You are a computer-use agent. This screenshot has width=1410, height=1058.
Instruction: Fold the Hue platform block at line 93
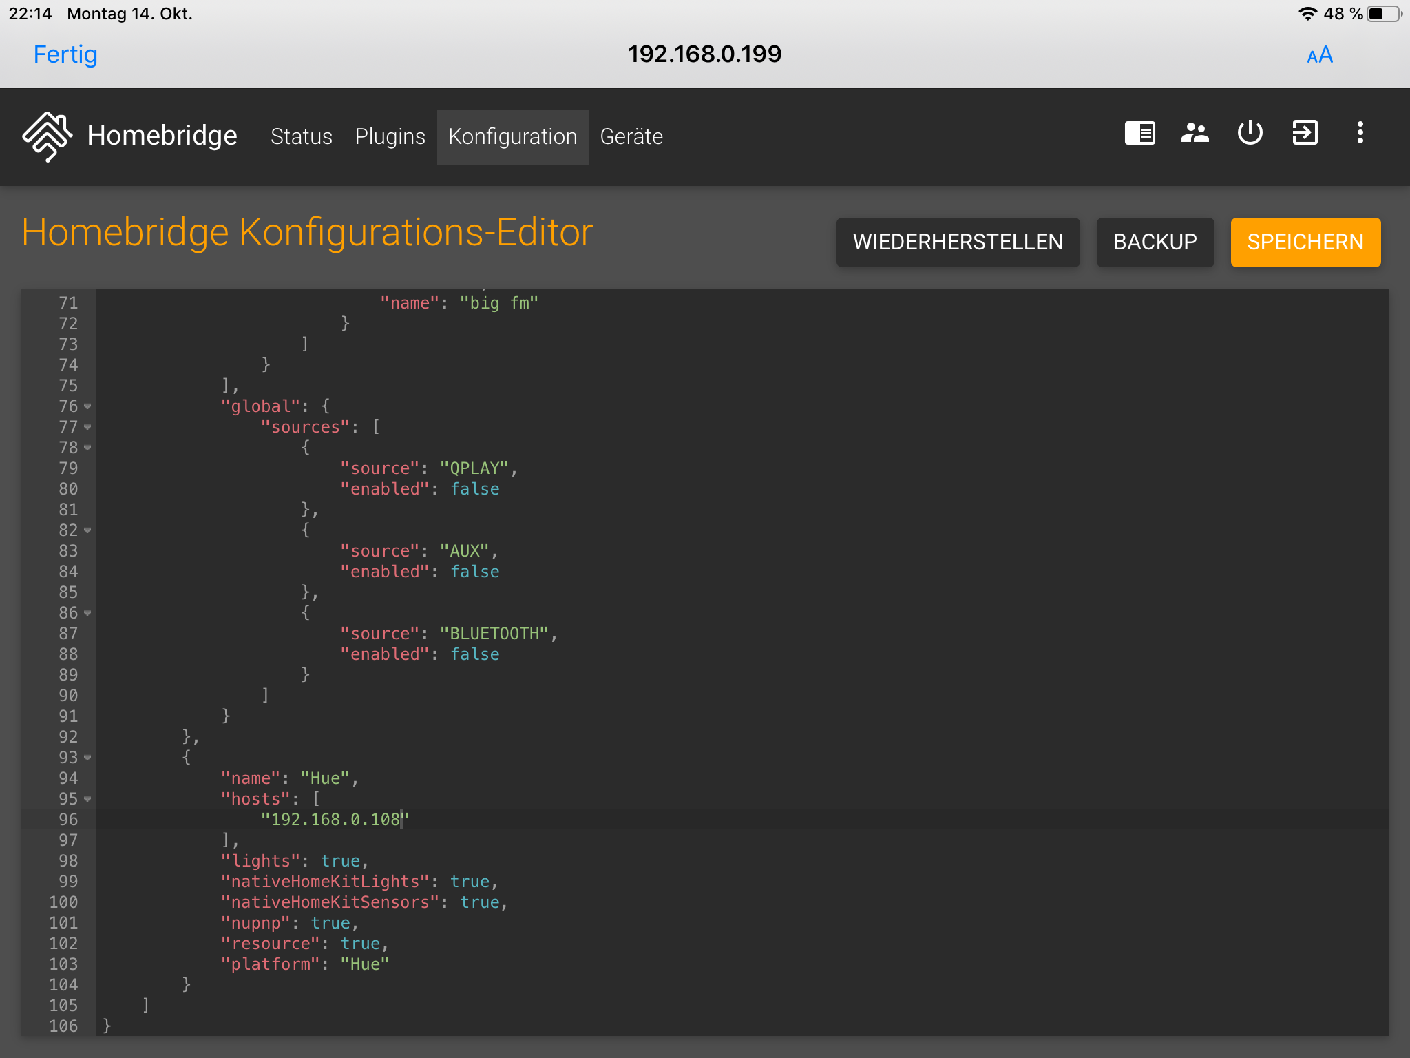point(87,758)
